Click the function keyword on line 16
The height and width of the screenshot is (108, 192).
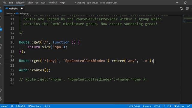point(61,42)
